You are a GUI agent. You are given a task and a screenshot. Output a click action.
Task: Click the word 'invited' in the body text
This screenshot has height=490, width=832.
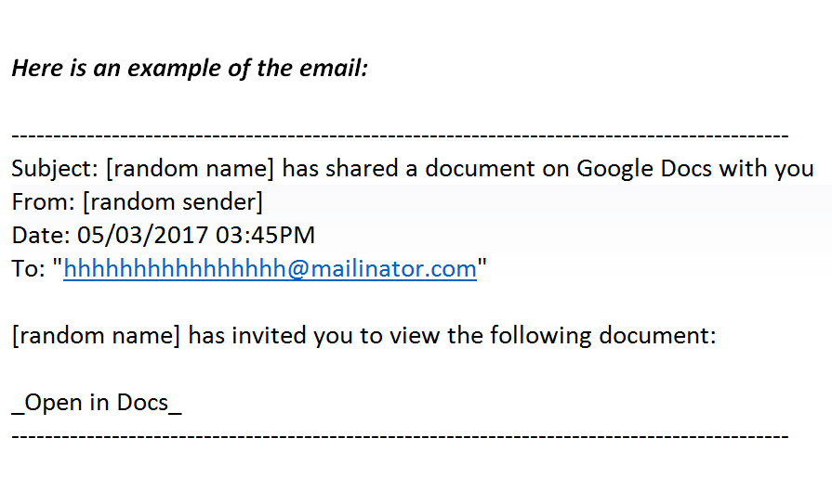point(269,336)
